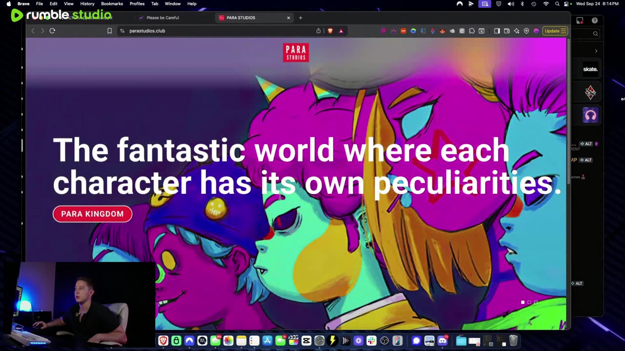Image resolution: width=625 pixels, height=351 pixels.
Task: Close the PARA STUDIOS tab
Action: click(289, 18)
